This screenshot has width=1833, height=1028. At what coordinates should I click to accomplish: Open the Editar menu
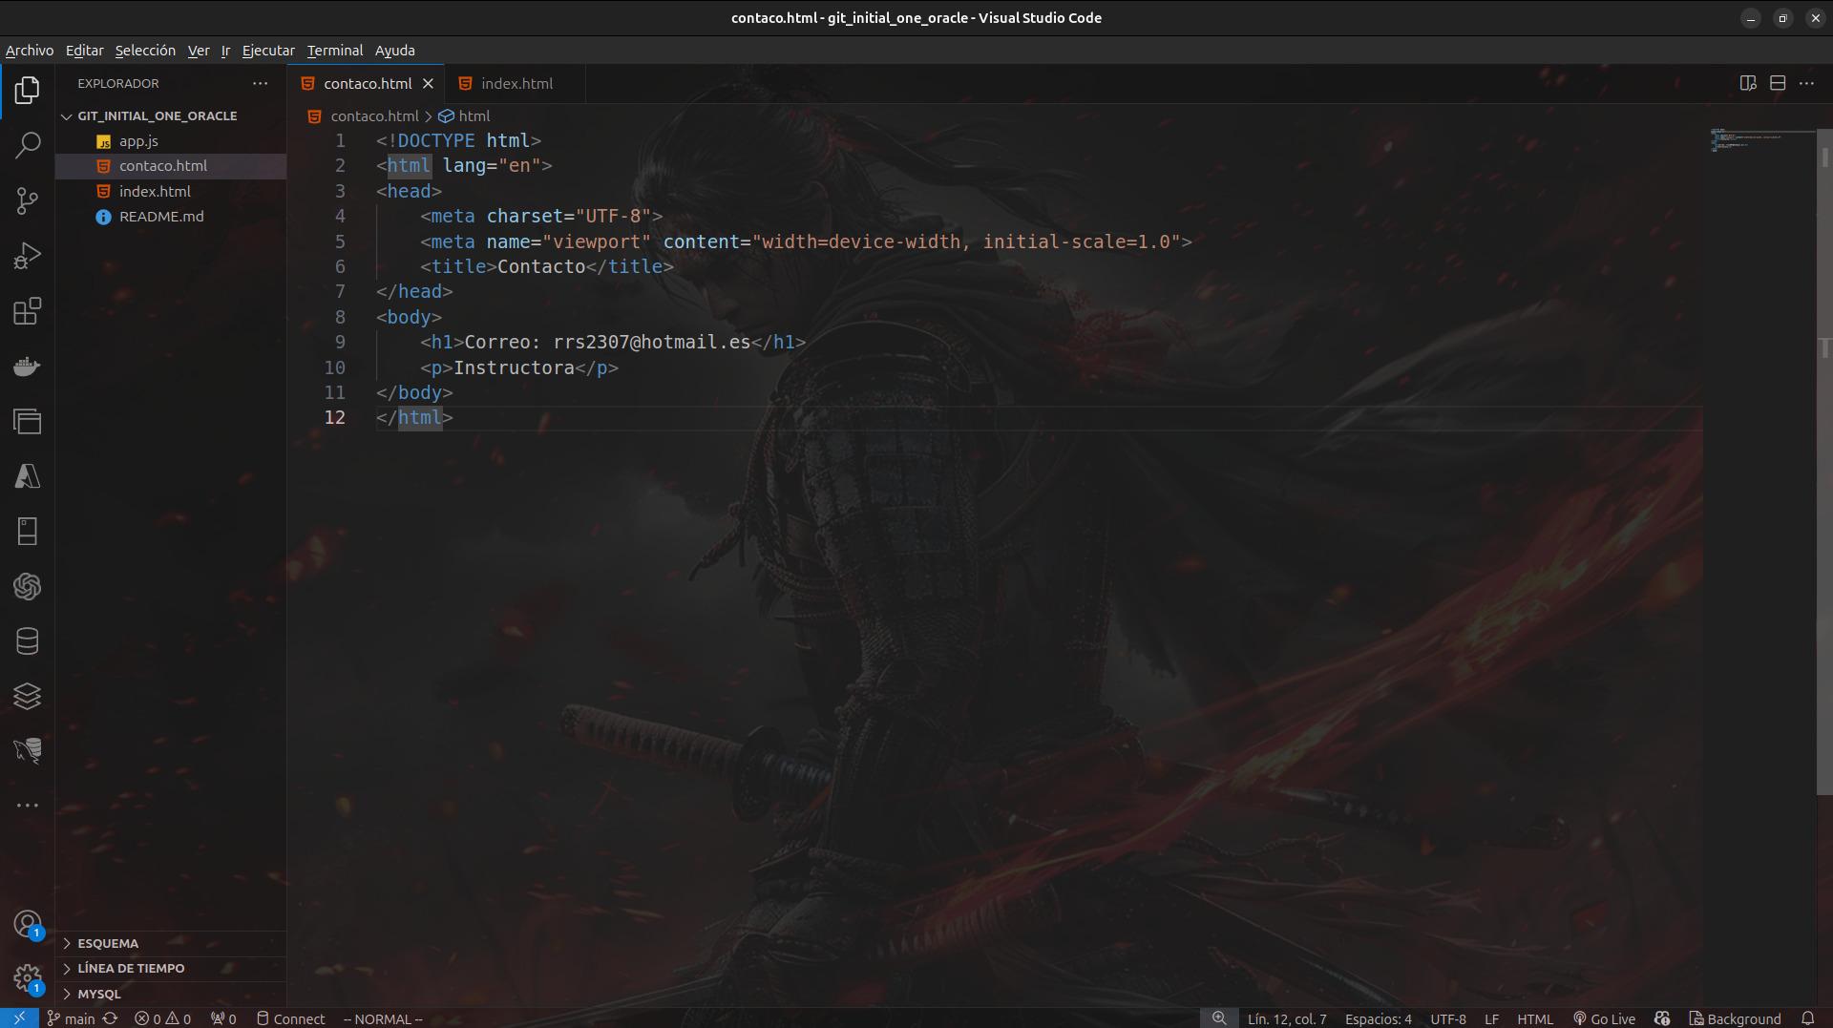(84, 51)
